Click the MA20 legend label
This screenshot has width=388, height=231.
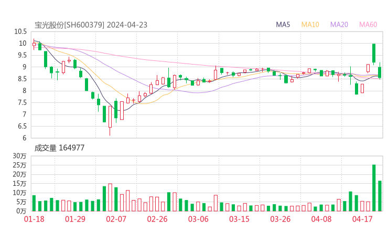(x=339, y=25)
